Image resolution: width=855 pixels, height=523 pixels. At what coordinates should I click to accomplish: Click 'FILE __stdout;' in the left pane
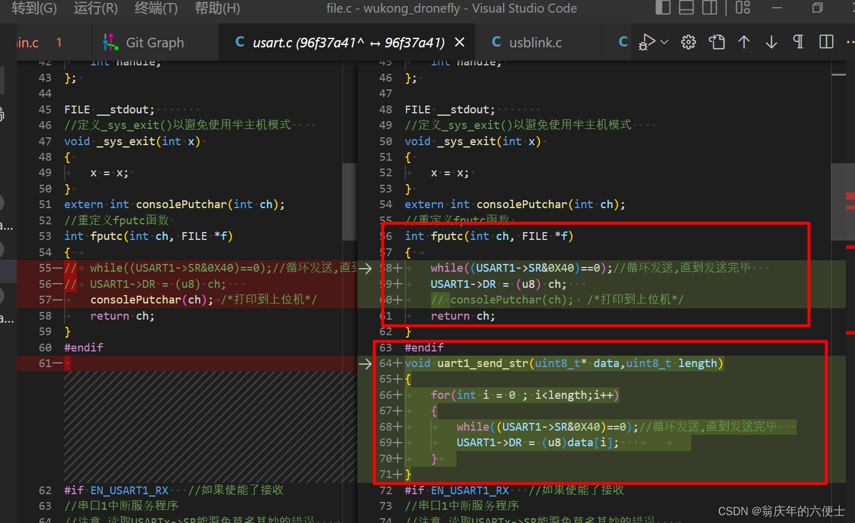tap(109, 110)
